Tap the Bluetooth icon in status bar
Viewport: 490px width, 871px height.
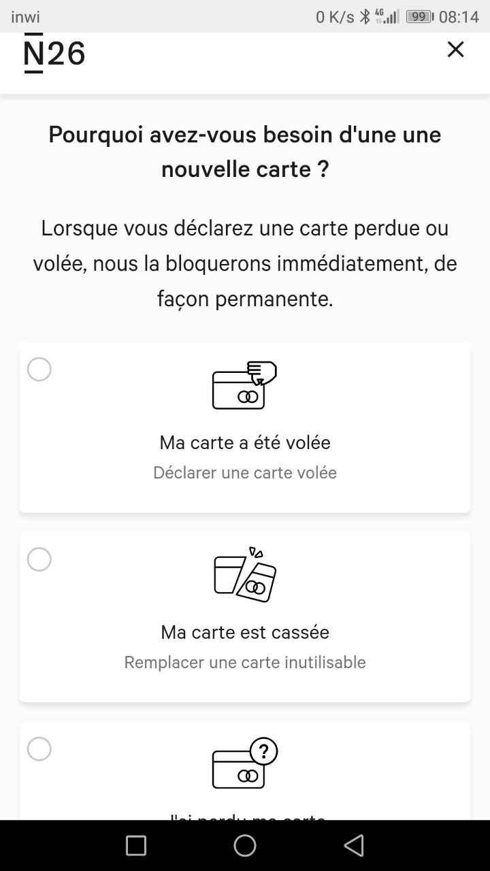click(x=365, y=16)
